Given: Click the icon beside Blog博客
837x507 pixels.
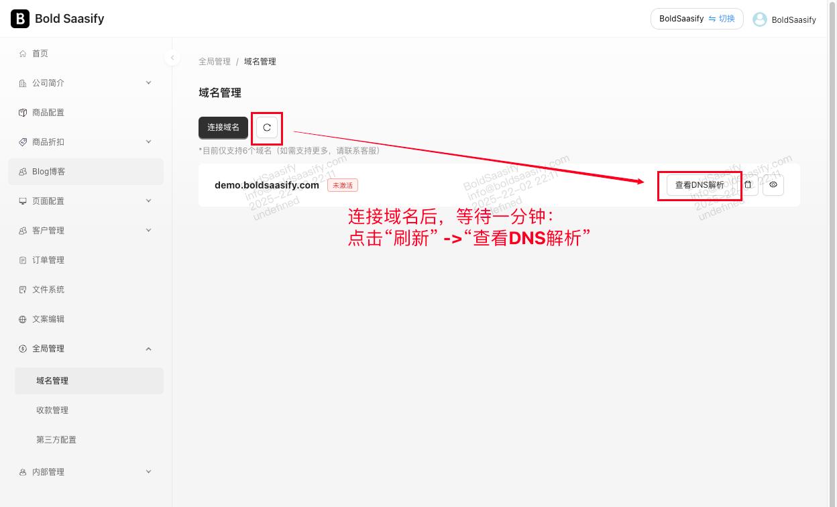Looking at the screenshot, I should coord(23,172).
